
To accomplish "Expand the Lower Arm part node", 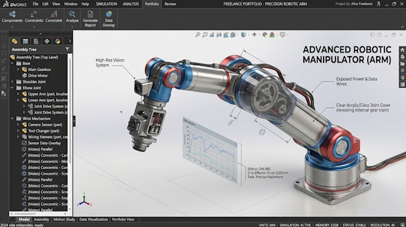I will [18, 100].
